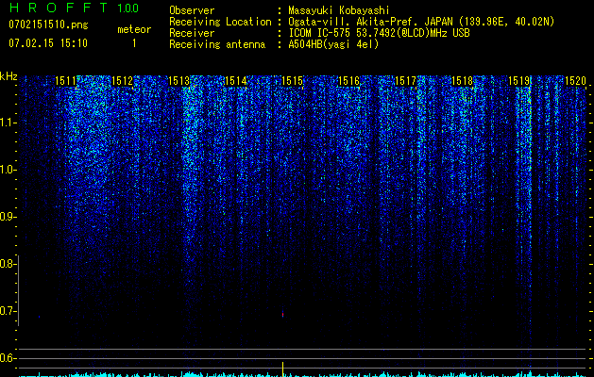Click the yellow meteor detection spike marker
594x377 pixels.
[282, 369]
